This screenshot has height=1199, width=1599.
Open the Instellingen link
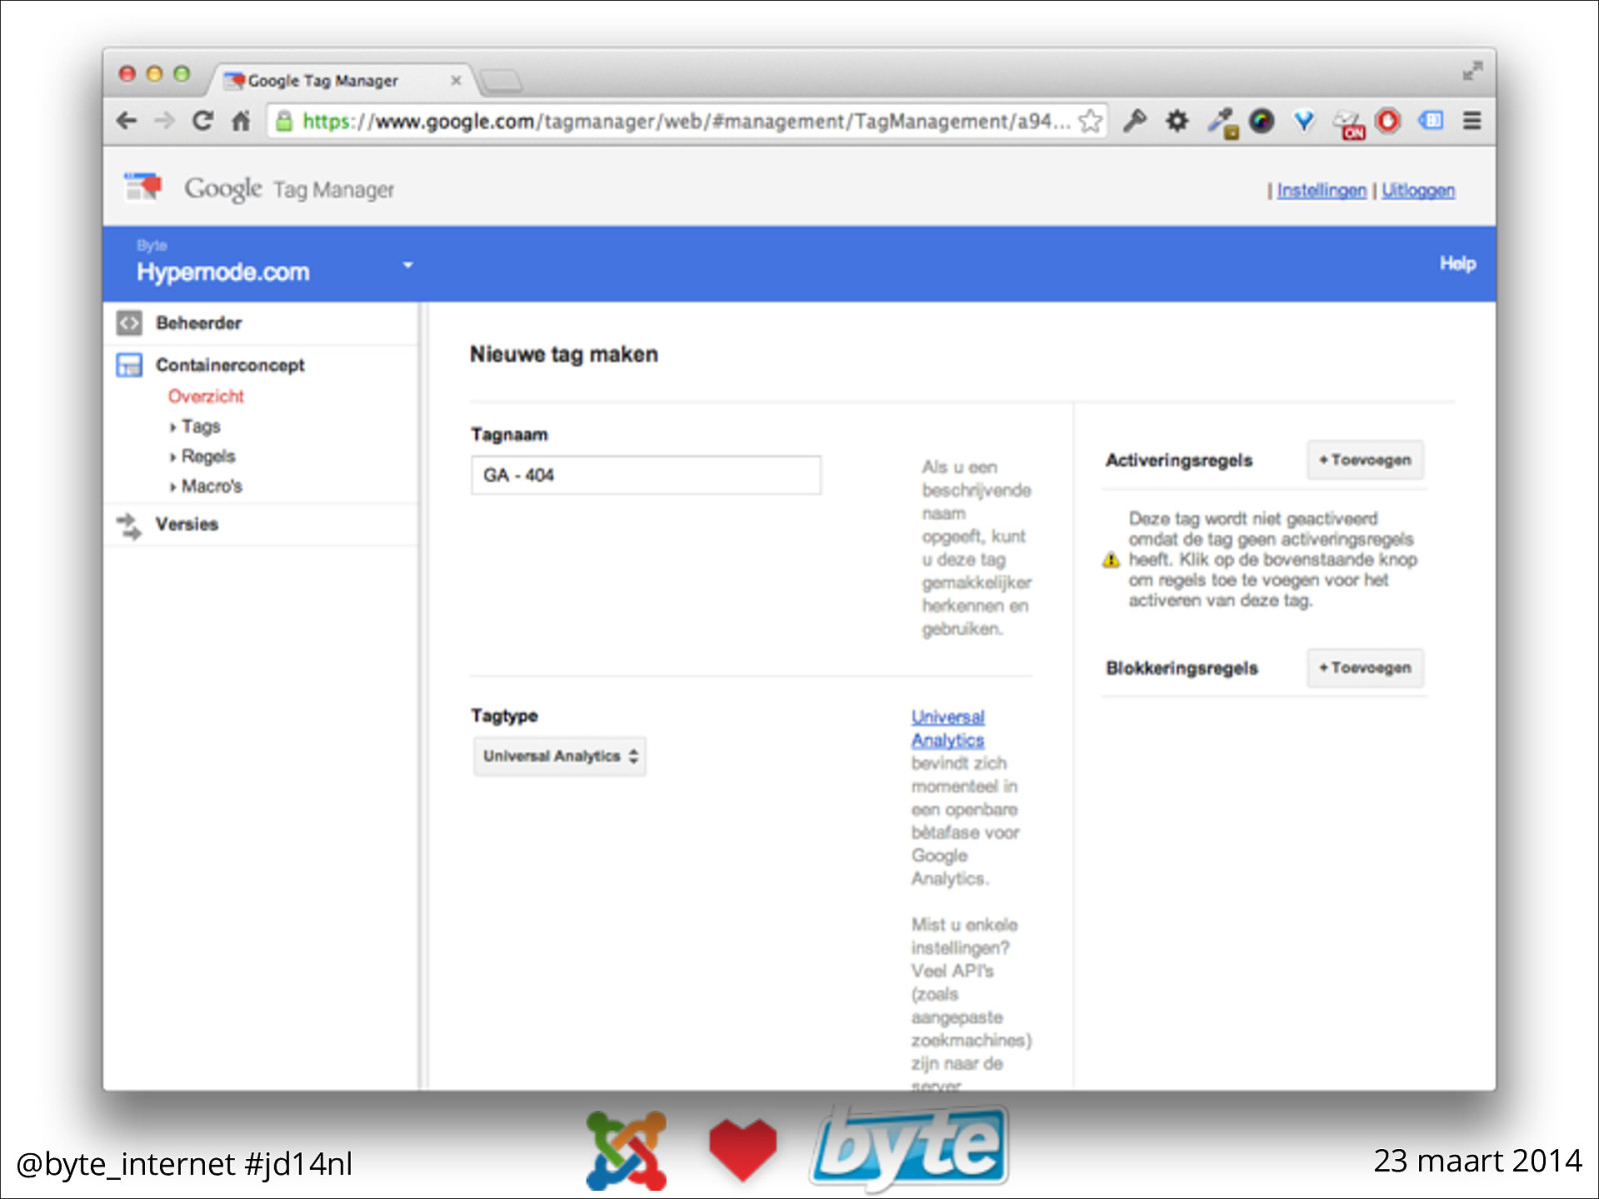[1321, 190]
